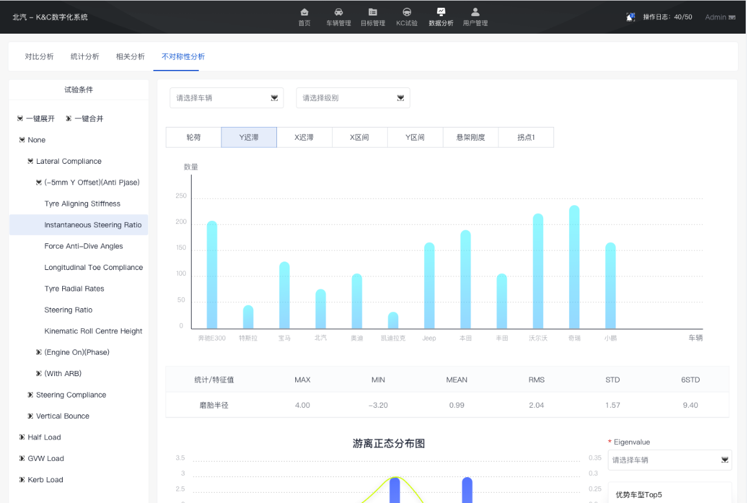Expand the Vertical Bounce node

30,416
